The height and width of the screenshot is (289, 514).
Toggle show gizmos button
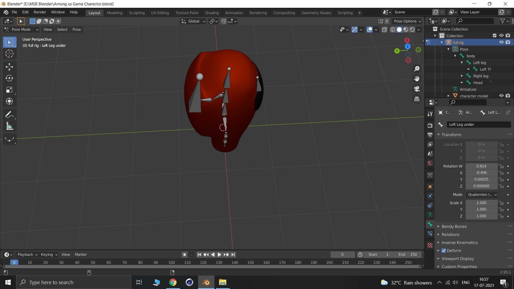(354, 30)
